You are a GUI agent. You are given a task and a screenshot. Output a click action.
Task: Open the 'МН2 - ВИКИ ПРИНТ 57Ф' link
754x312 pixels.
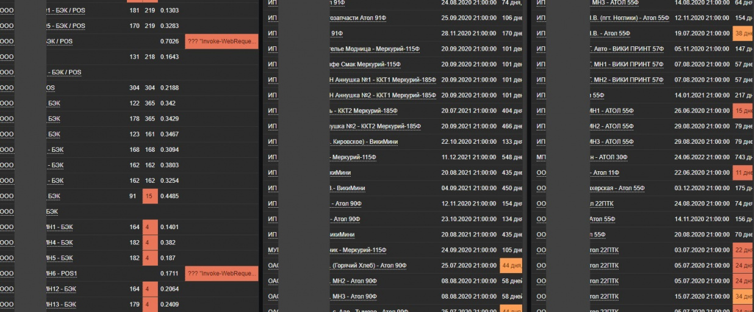[x=626, y=80]
